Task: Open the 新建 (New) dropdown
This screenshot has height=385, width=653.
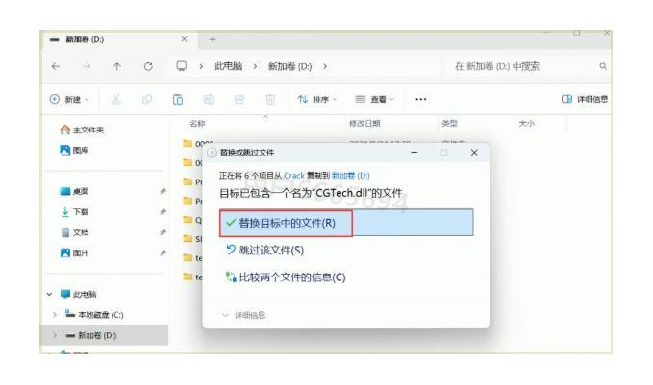Action: [x=69, y=99]
